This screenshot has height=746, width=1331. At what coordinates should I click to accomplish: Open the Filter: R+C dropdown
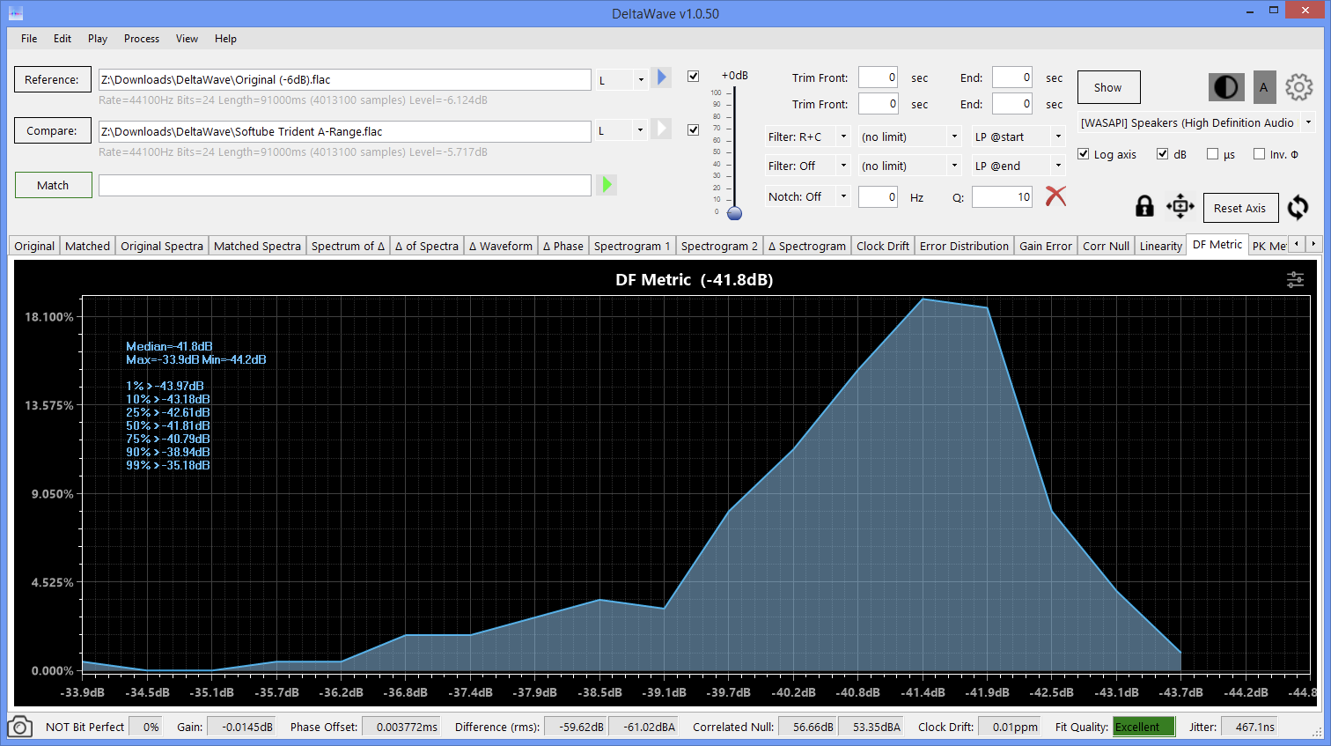pos(807,137)
